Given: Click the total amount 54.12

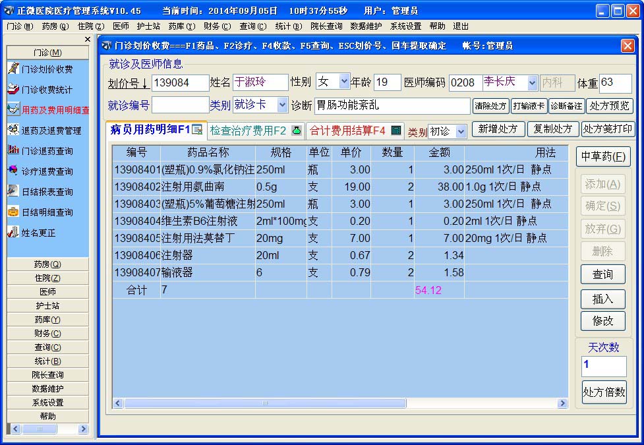Looking at the screenshot, I should 428,290.
